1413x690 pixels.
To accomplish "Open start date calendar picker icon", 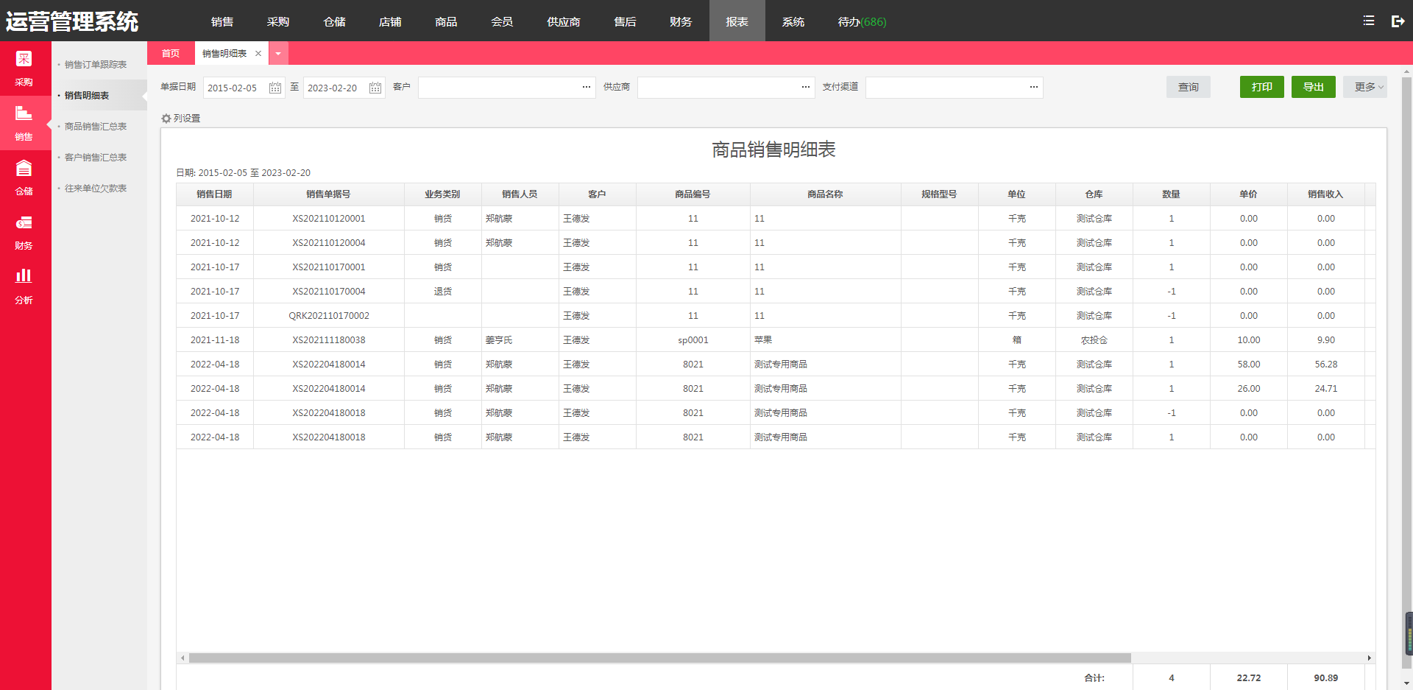I will coord(275,88).
